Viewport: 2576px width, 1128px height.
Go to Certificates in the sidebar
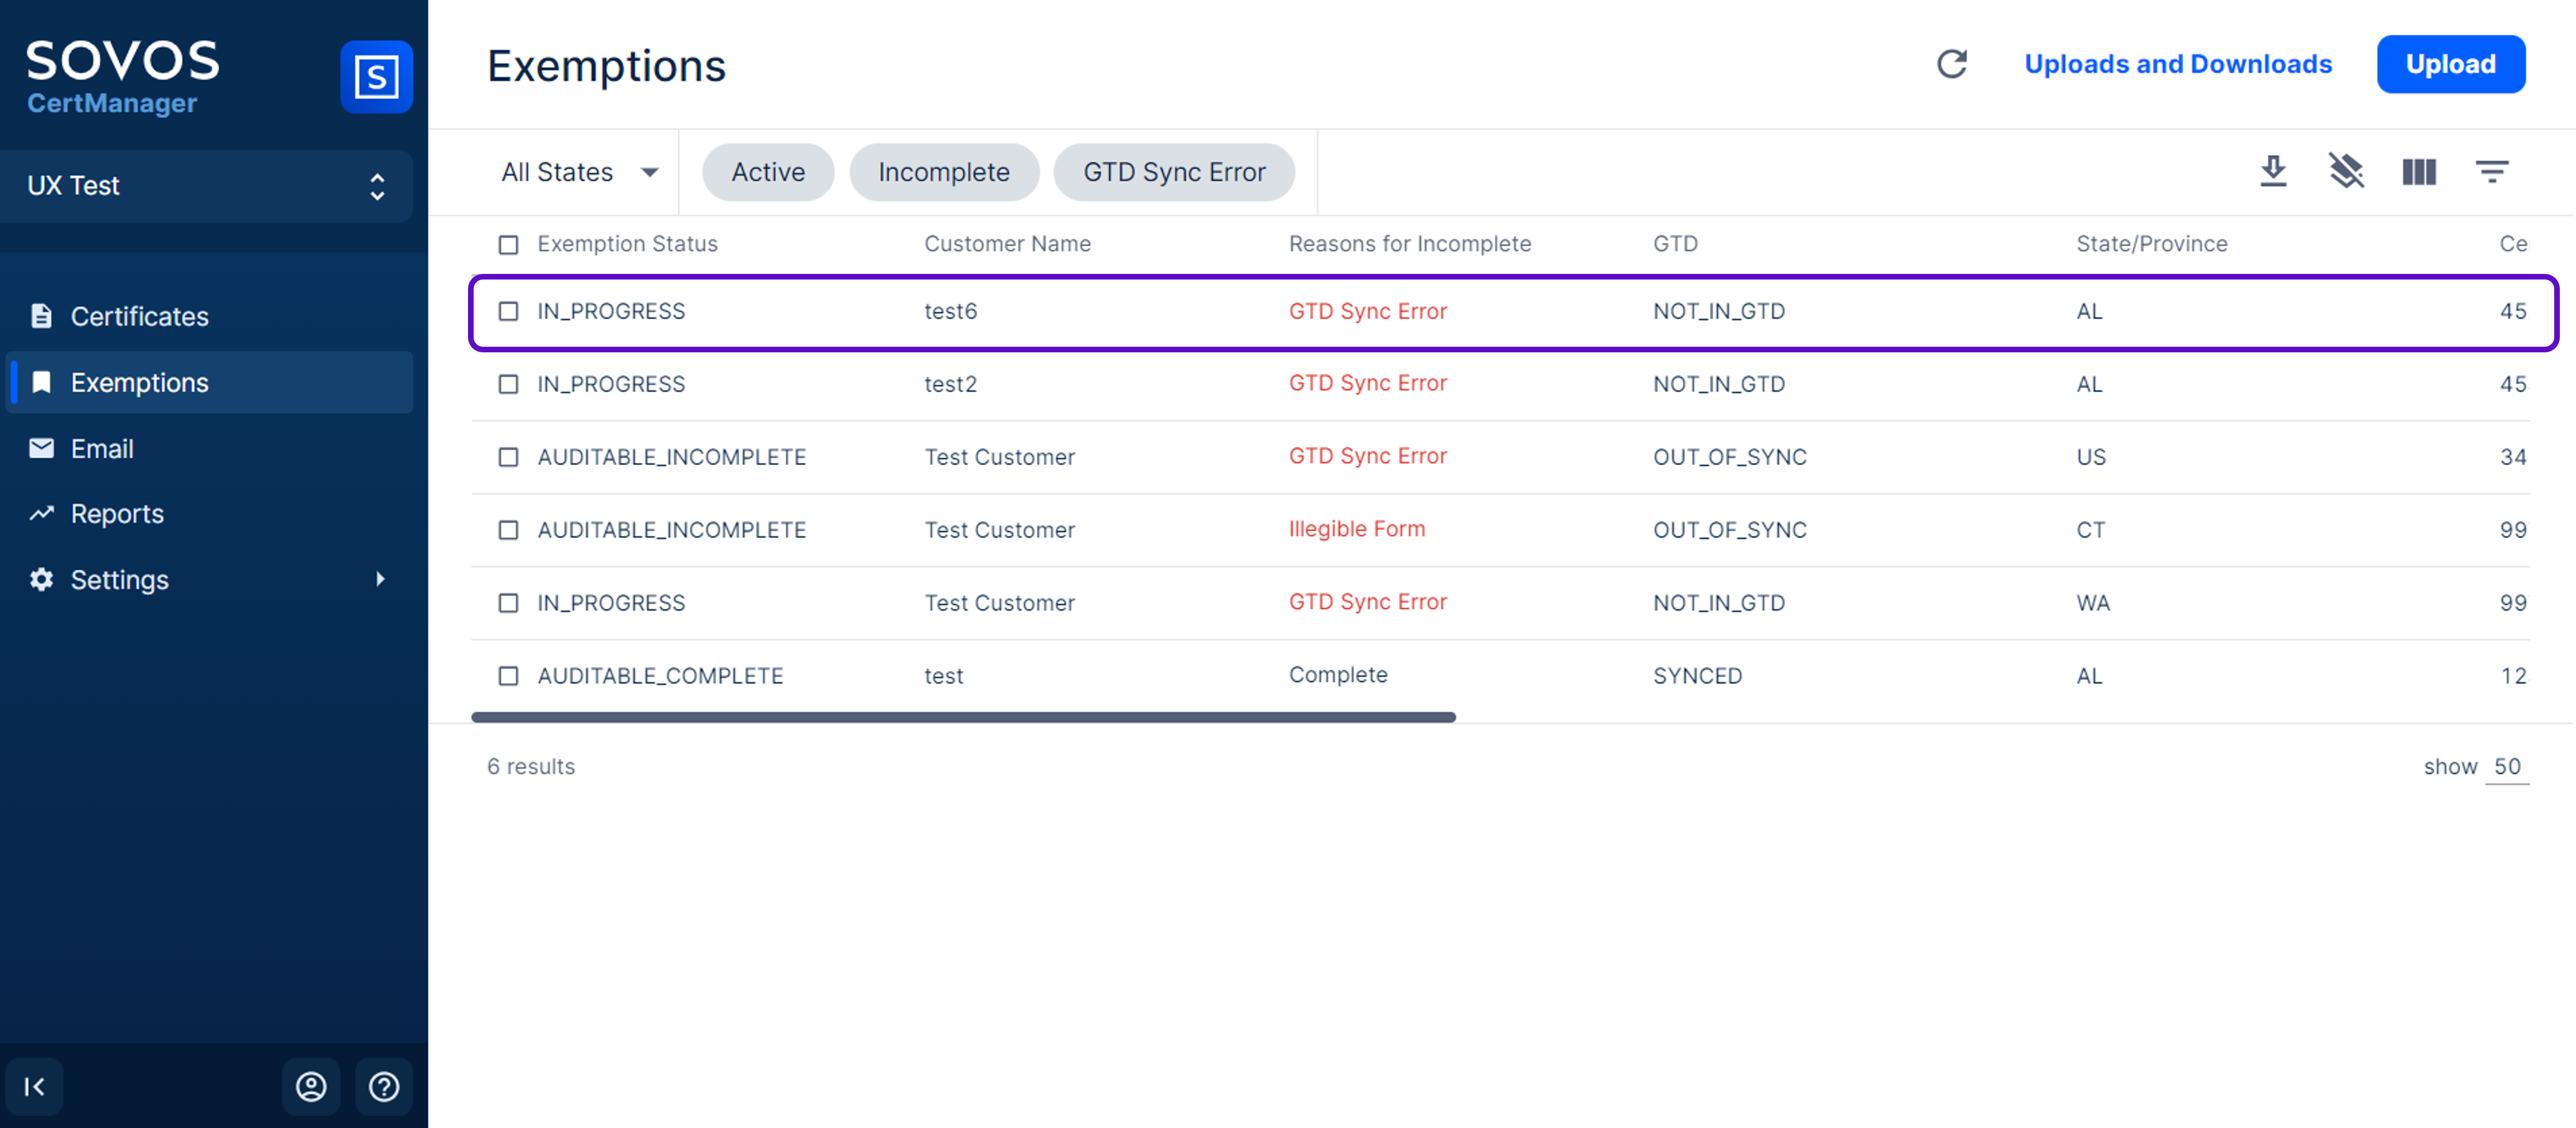[139, 316]
